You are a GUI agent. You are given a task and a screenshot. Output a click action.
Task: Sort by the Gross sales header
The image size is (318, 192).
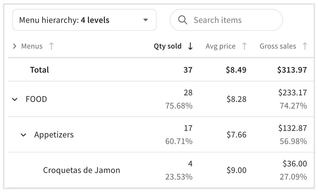coord(278,46)
